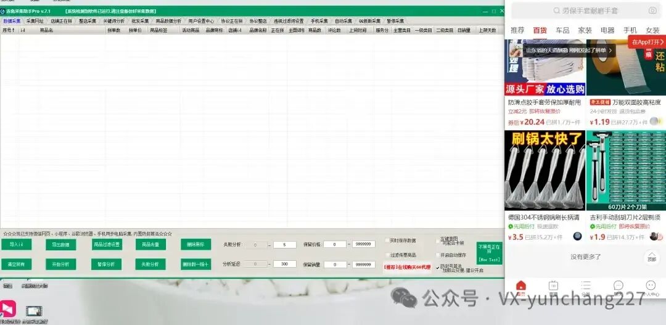Tick the 左键查图 checkbox
The image size is (666, 325).
(438, 241)
